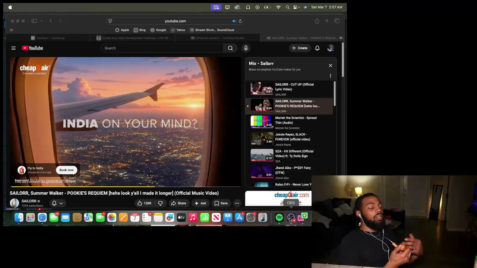
Task: Dislike the video with the thumbs down
Action: [160, 203]
